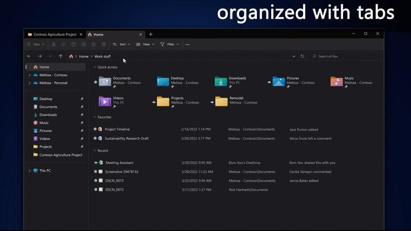Select DSCN_0072 recent file
The height and width of the screenshot is (231, 411).
pos(114,190)
